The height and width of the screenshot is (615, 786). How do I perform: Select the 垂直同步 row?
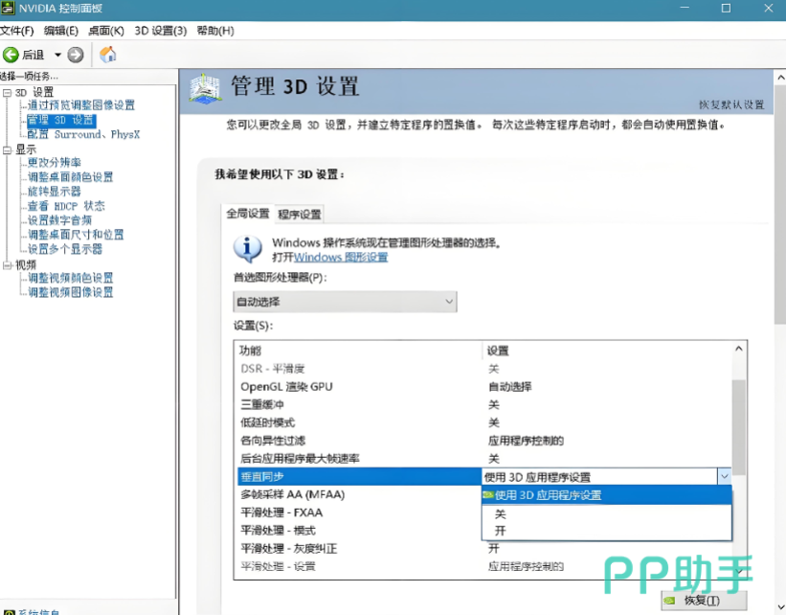coord(359,476)
